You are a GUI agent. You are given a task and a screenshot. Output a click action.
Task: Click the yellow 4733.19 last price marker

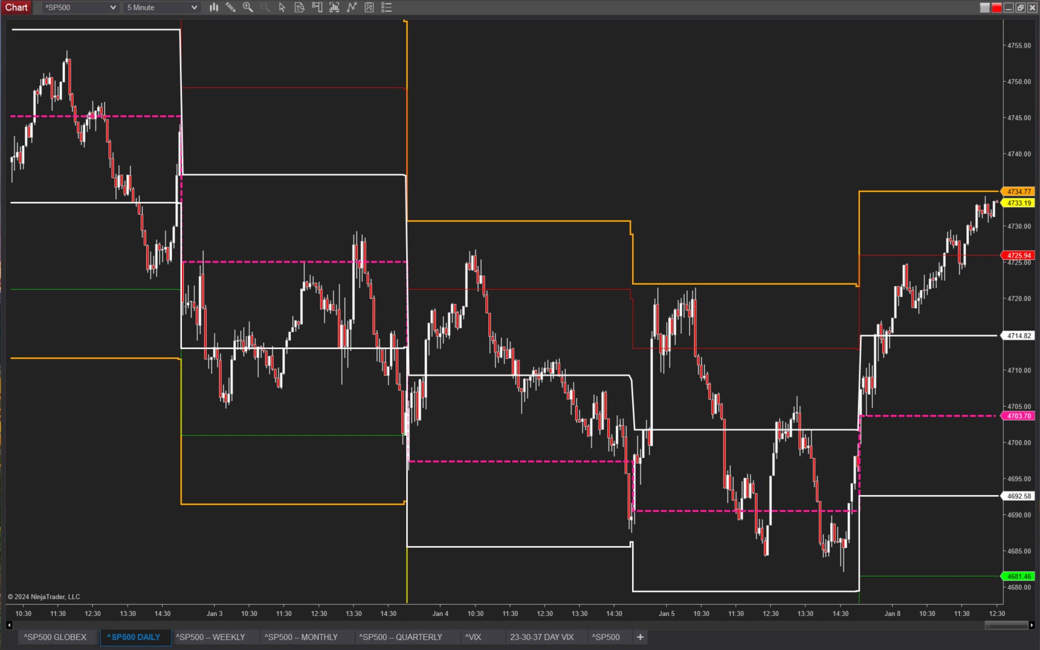(1018, 203)
